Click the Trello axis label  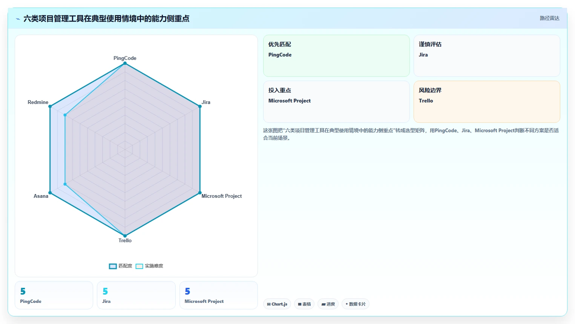pos(125,240)
